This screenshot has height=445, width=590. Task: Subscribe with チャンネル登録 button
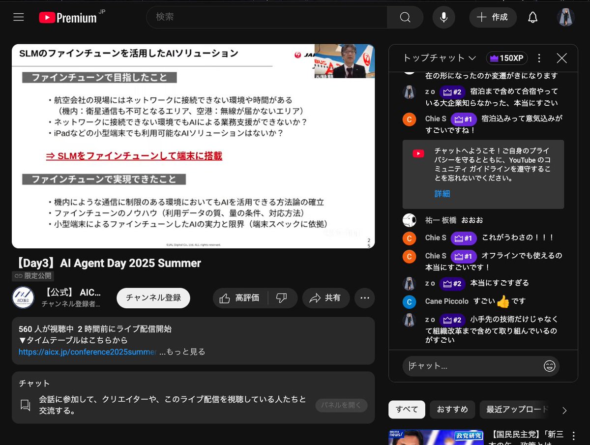(153, 298)
